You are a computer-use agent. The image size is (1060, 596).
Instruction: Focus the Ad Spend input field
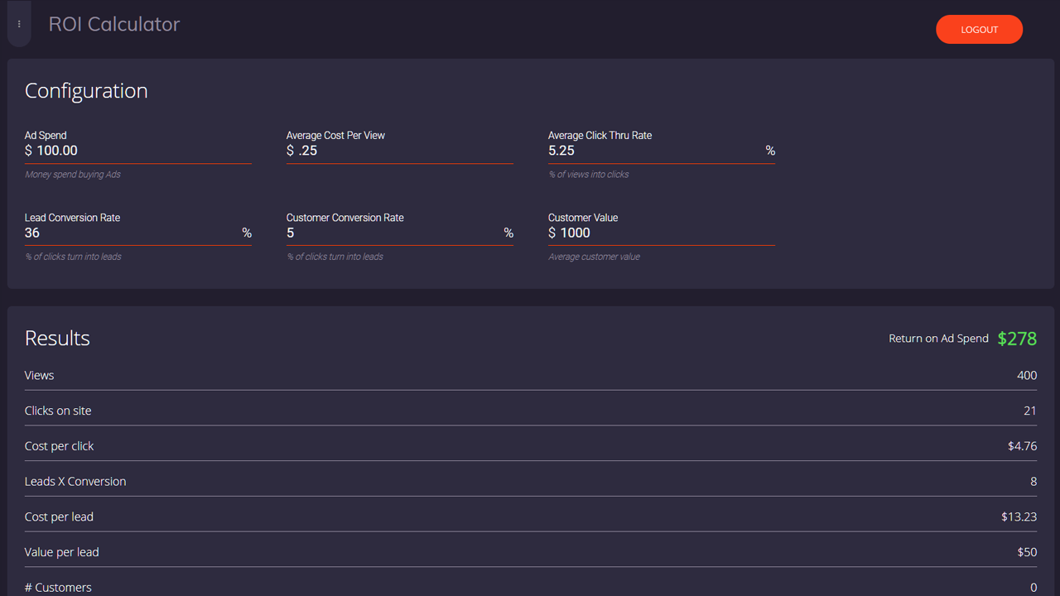[x=142, y=151]
